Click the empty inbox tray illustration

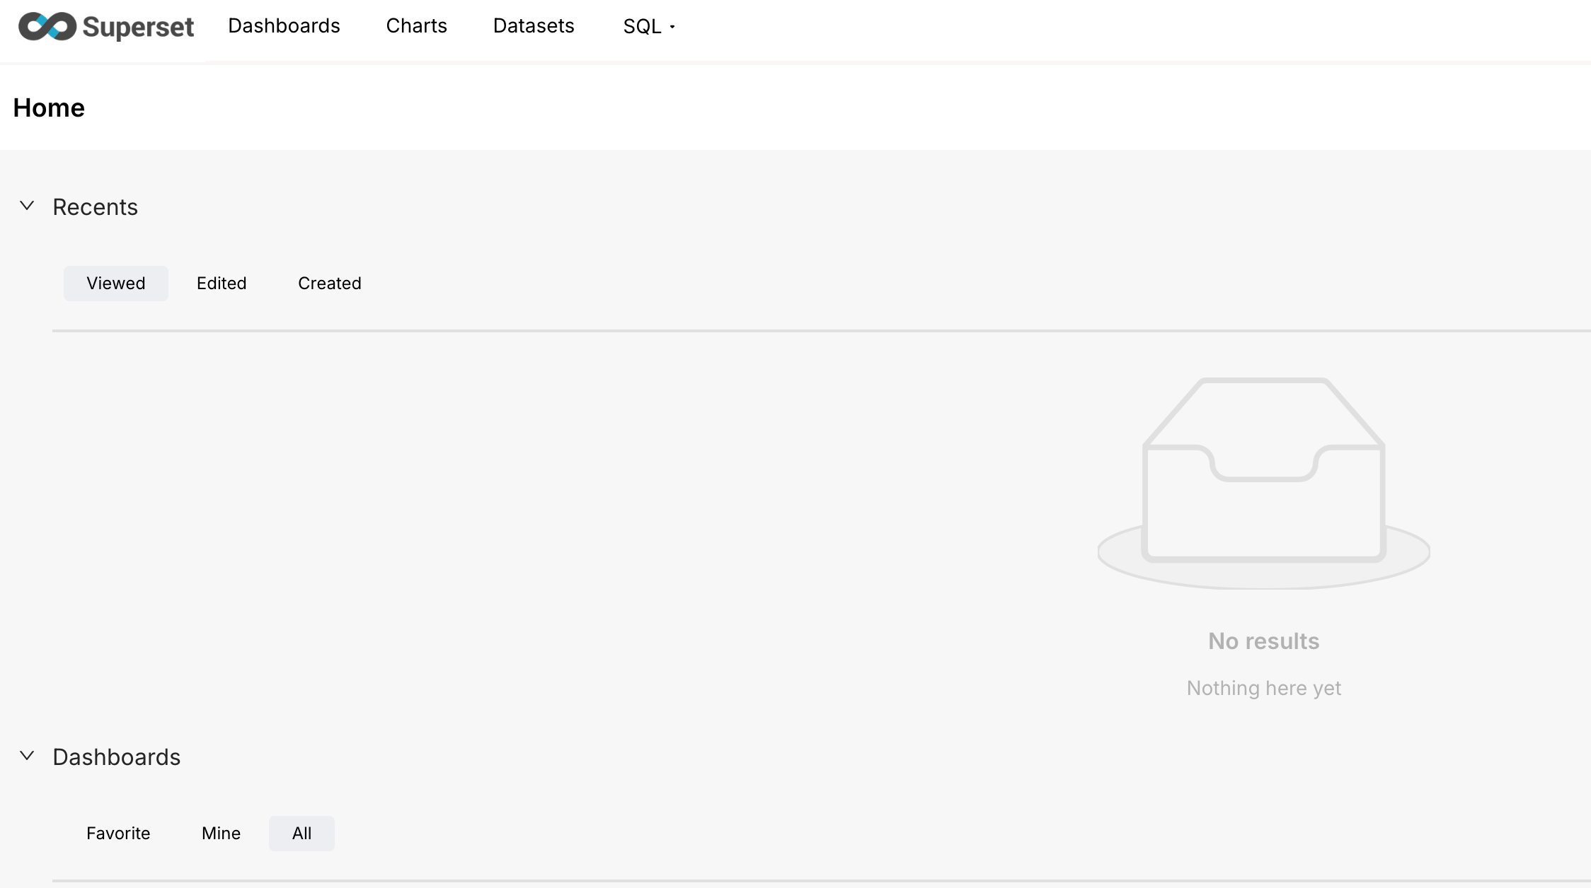(x=1263, y=481)
